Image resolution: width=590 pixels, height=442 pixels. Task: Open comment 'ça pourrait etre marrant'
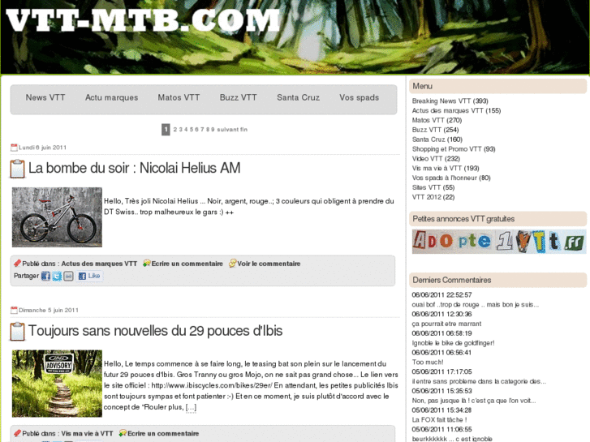pos(446,324)
